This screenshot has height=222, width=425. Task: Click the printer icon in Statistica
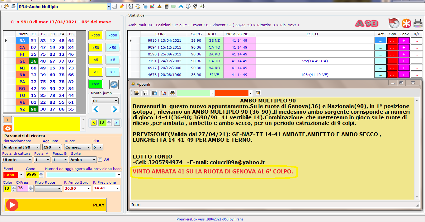[x=418, y=23]
